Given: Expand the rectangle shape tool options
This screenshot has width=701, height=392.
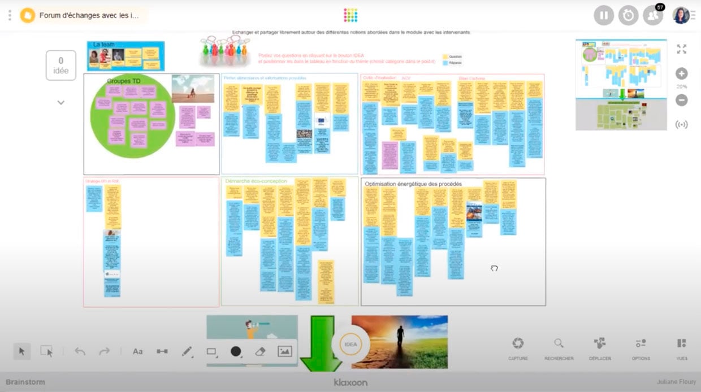Looking at the screenshot, I should [212, 351].
